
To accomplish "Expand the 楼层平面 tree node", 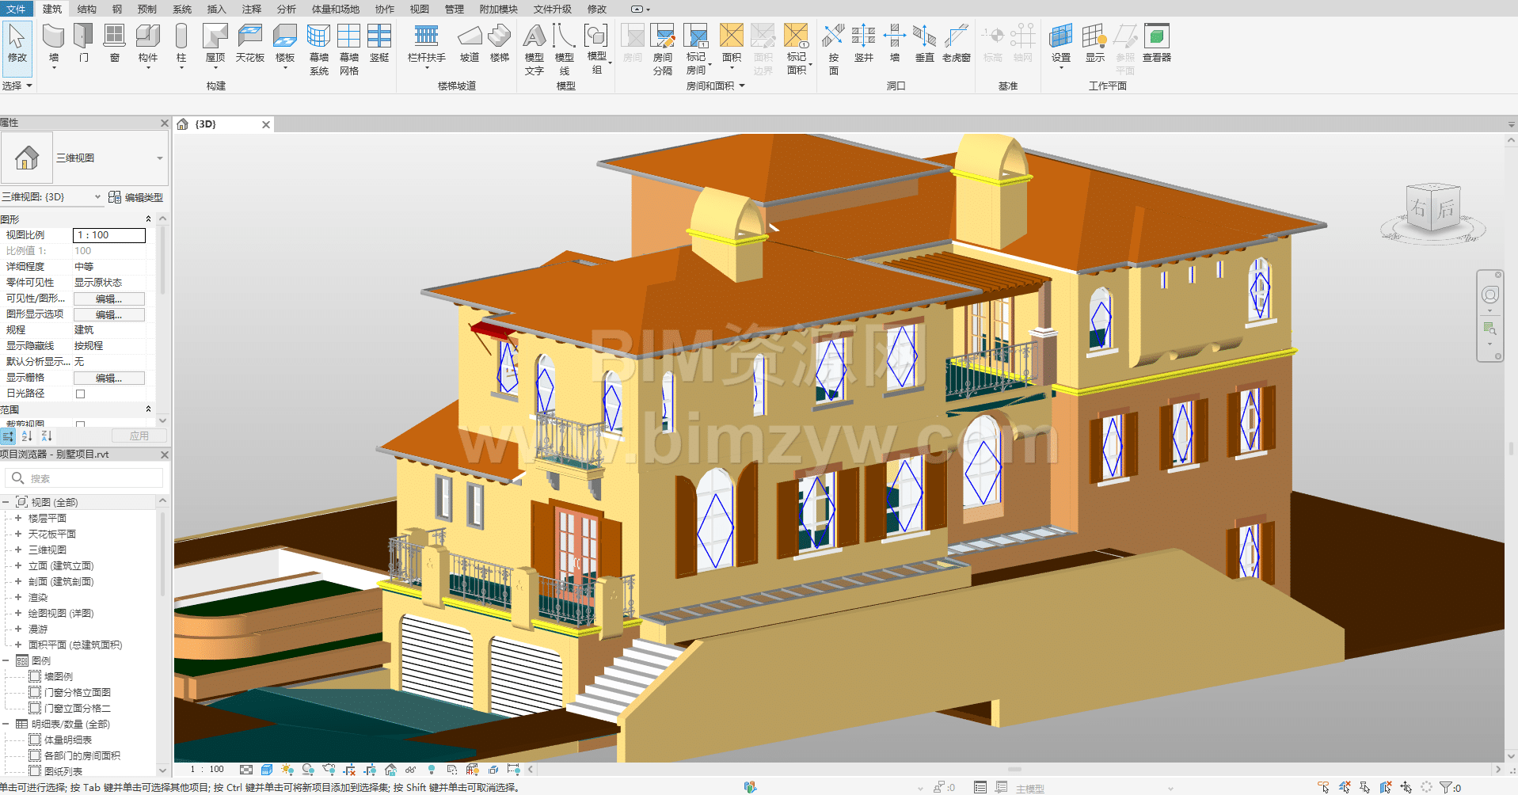I will [18, 518].
